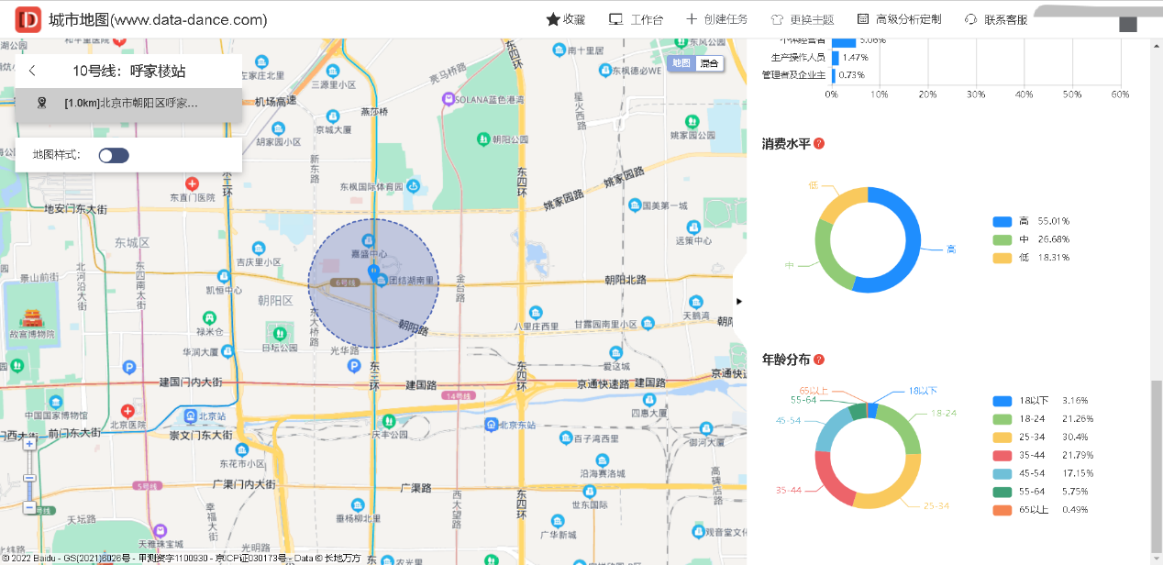This screenshot has height=565, width=1163.
Task: Click the blue 高 55.01% legend swatch
Action: pos(1002,221)
